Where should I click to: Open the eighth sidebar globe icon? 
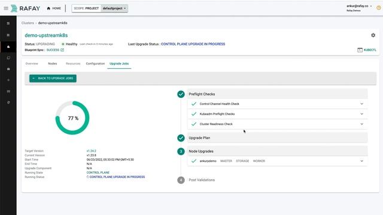(x=8, y=102)
